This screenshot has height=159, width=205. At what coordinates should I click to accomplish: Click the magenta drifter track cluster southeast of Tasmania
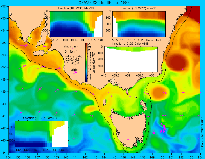(x=163, y=128)
